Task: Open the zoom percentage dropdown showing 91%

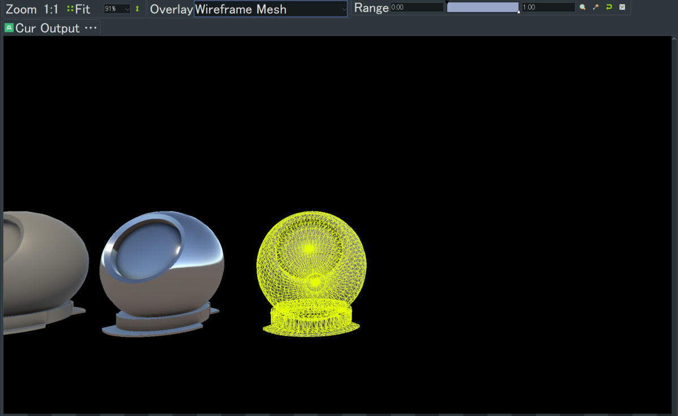Action: coord(116,8)
